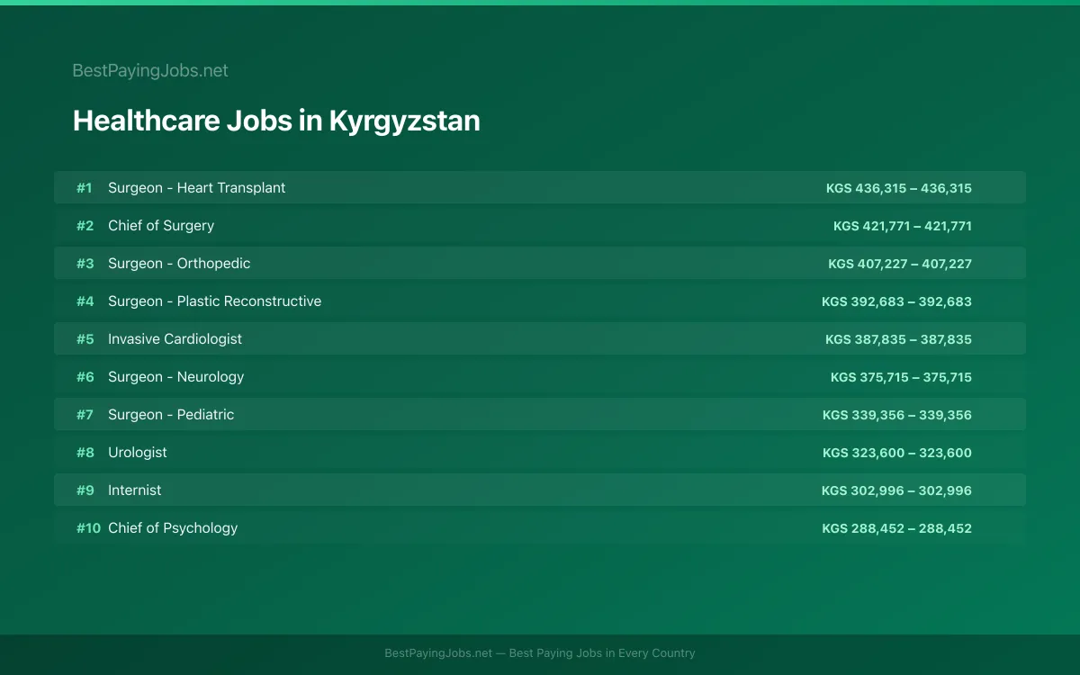Click the #7 rank number
The height and width of the screenshot is (675, 1080).
(85, 415)
